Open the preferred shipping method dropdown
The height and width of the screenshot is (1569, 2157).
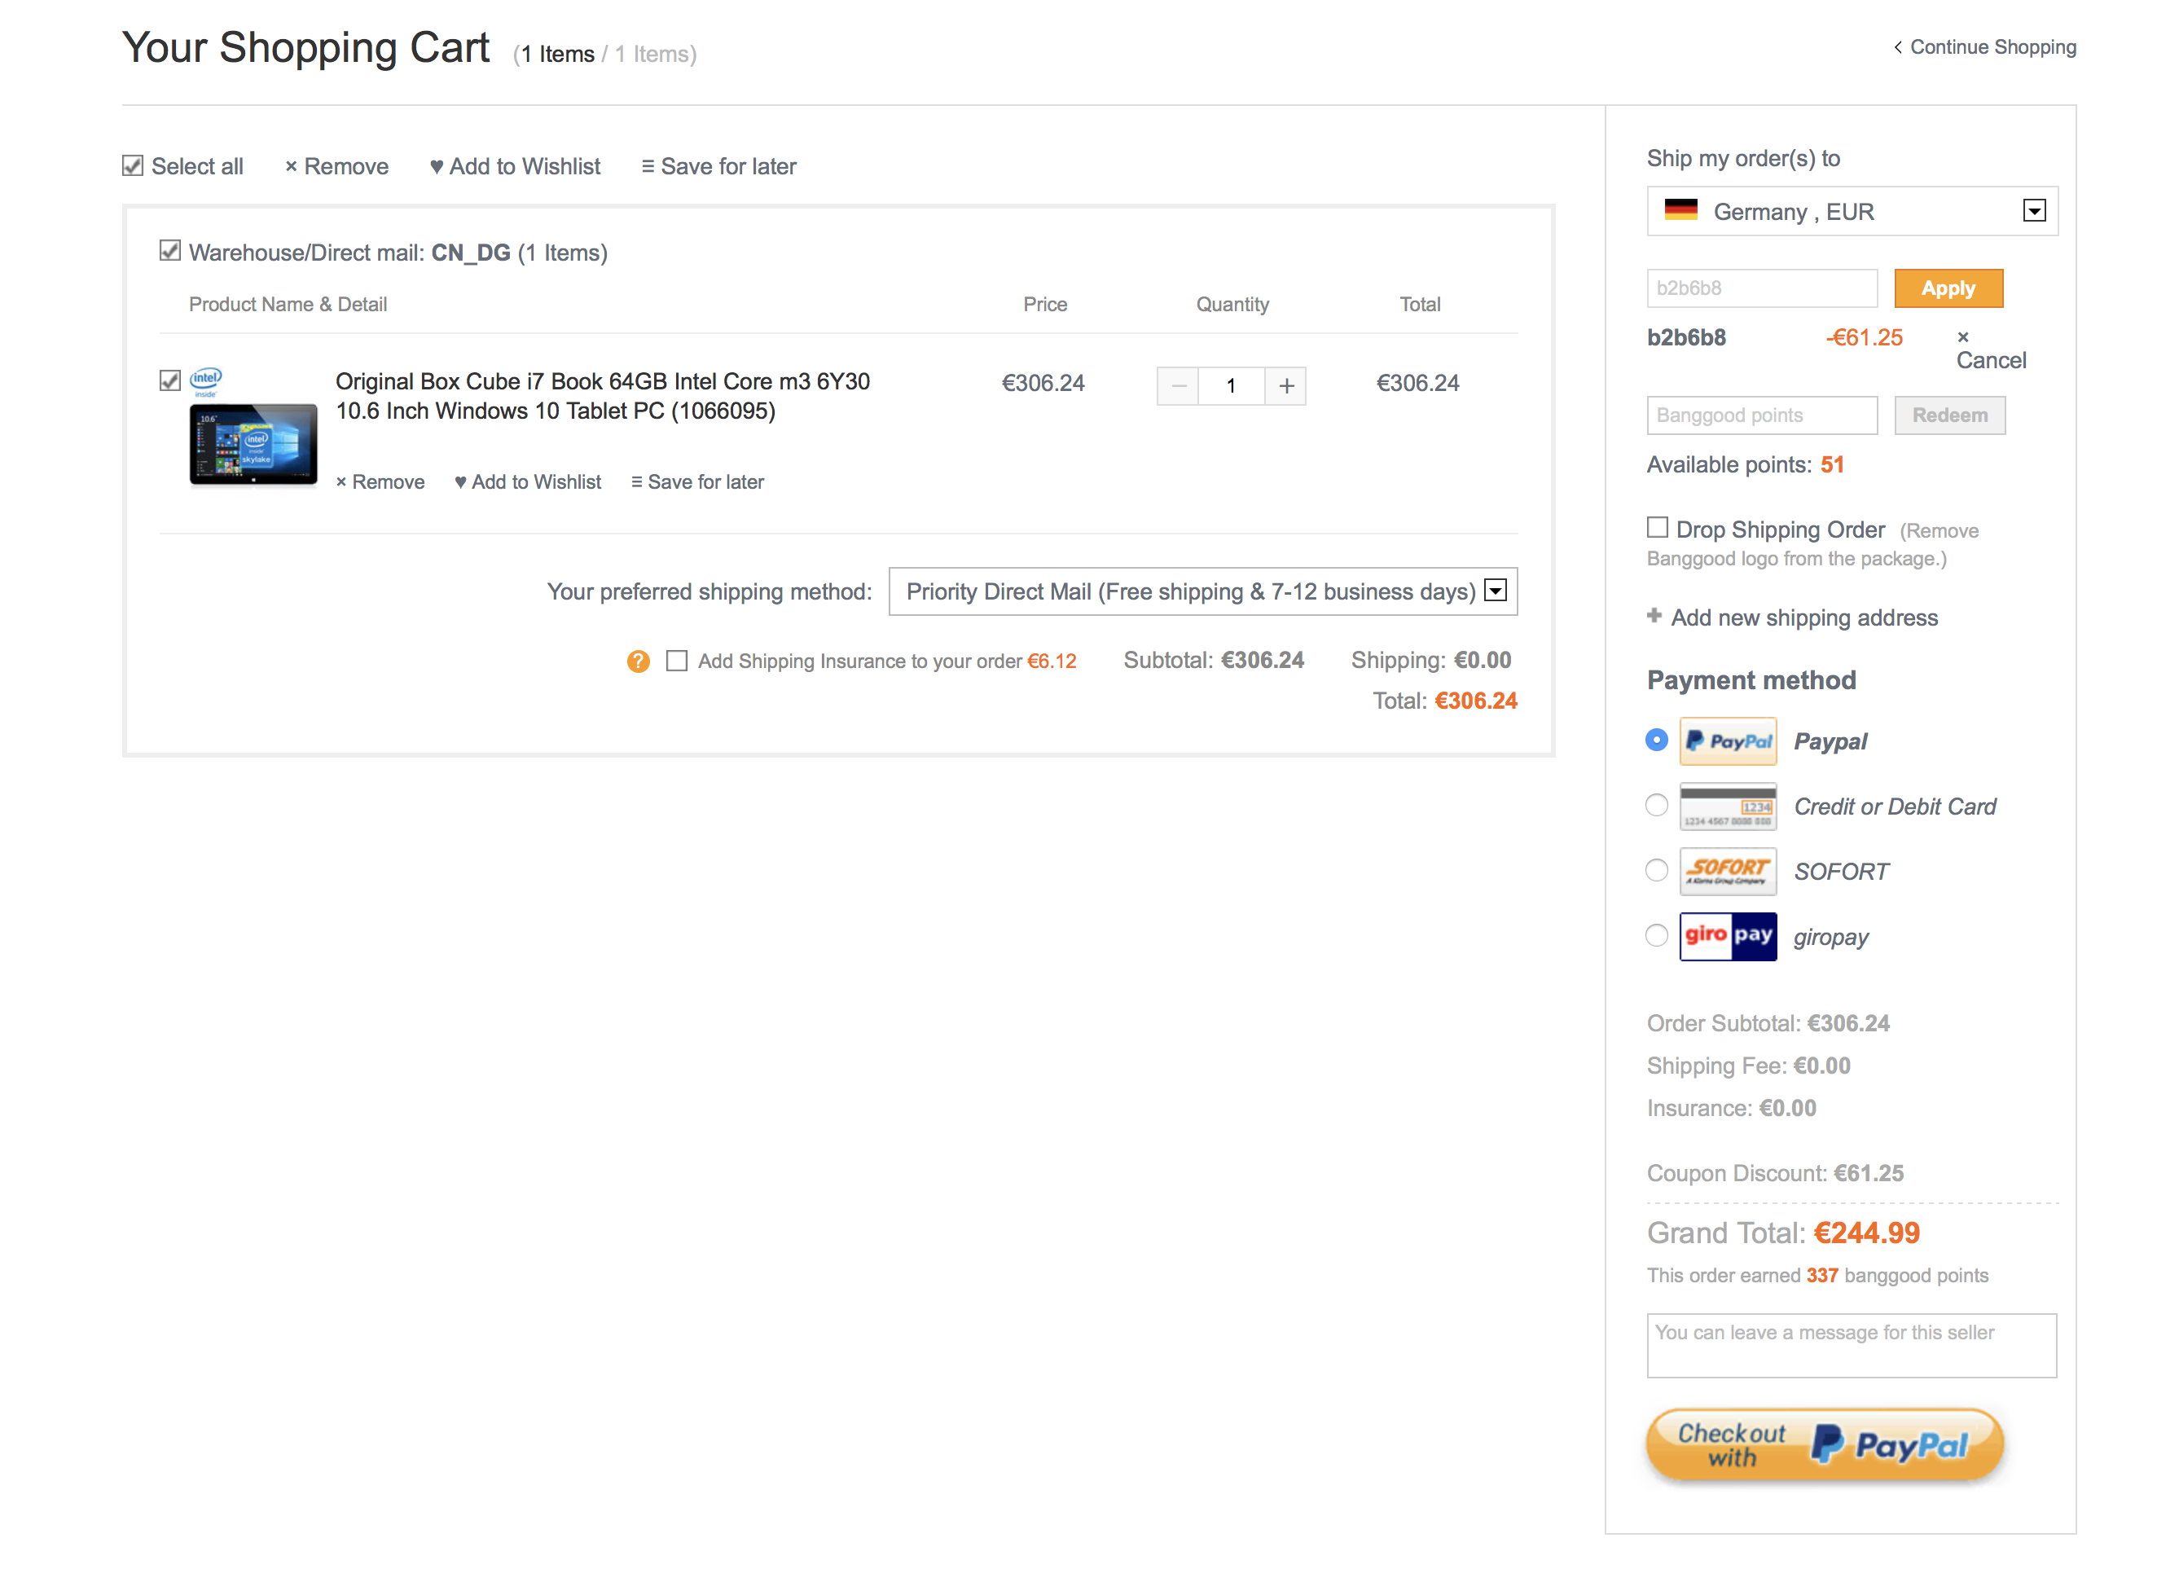coord(1202,591)
